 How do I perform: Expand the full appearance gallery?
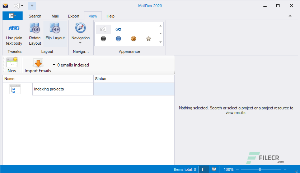click(x=160, y=41)
